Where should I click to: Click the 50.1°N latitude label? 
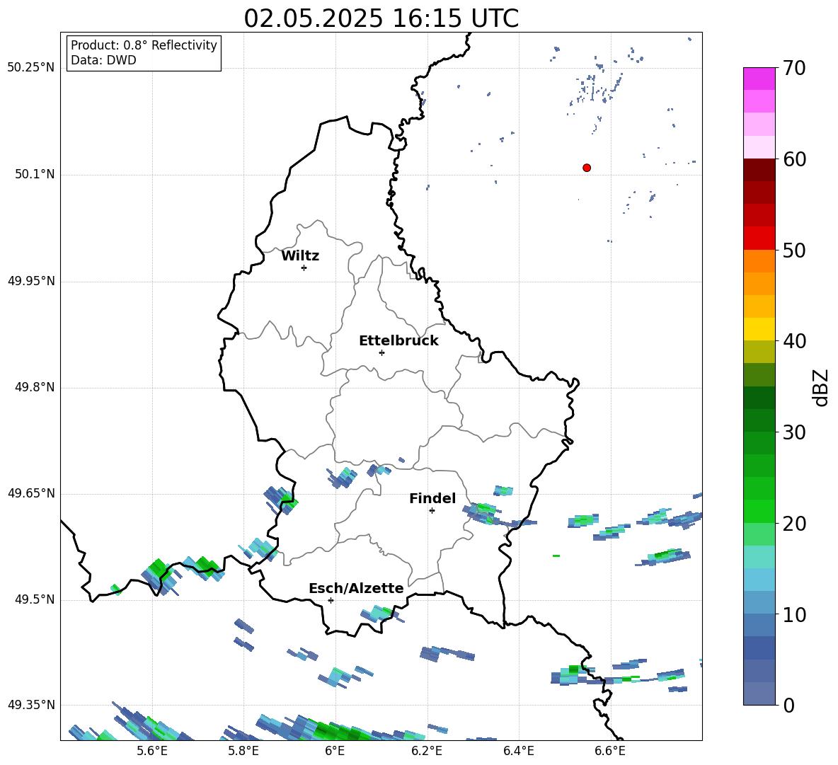click(x=35, y=175)
